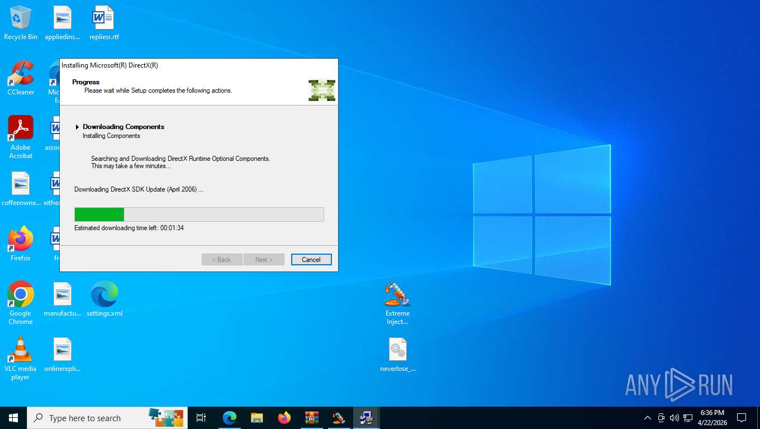Open network status tray icon
The height and width of the screenshot is (429, 760).
(688, 418)
